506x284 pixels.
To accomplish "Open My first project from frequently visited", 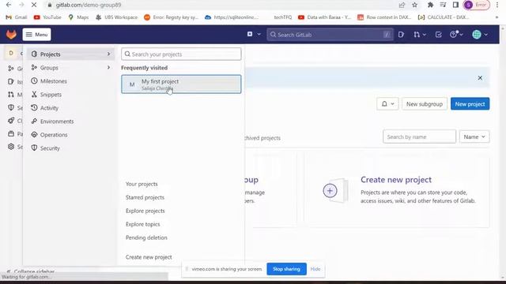I will tap(181, 84).
